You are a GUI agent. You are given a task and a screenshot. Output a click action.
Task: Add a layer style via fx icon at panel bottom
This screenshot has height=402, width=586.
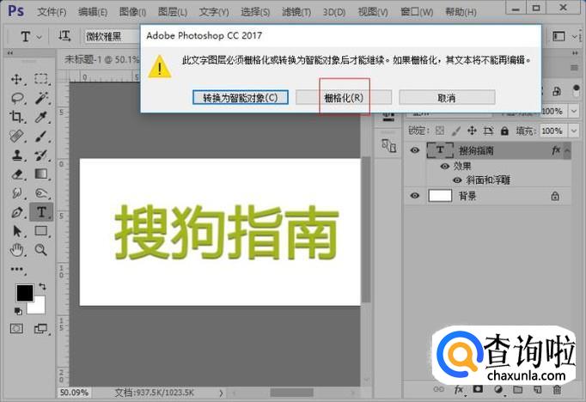pyautogui.click(x=459, y=390)
